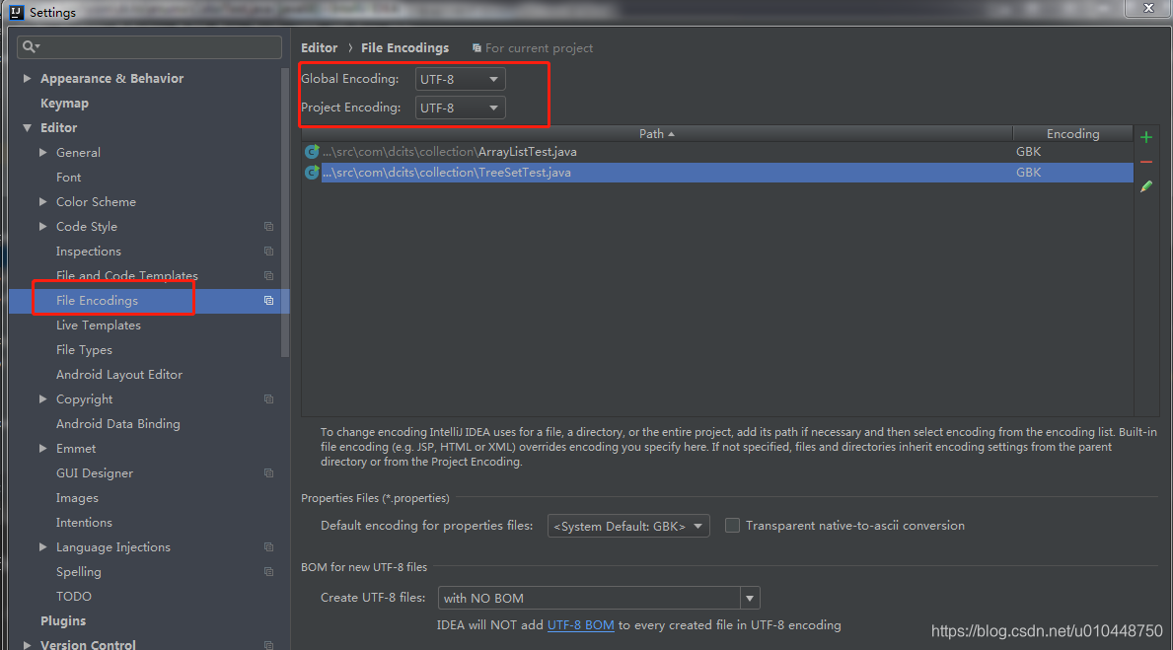Expand the General settings node
The height and width of the screenshot is (650, 1173).
[42, 153]
